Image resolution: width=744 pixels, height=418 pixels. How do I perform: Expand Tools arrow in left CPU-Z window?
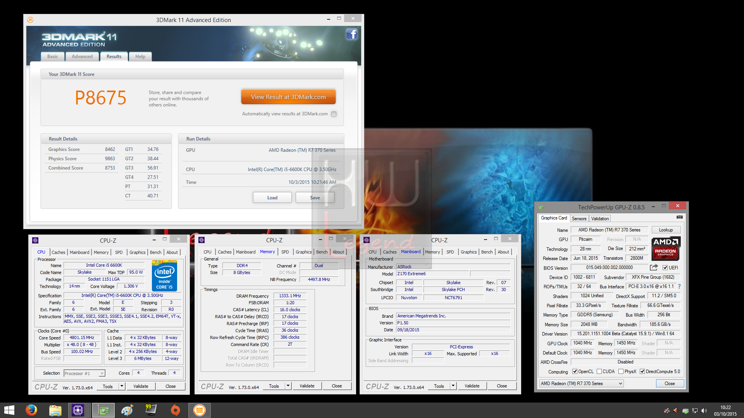click(122, 386)
